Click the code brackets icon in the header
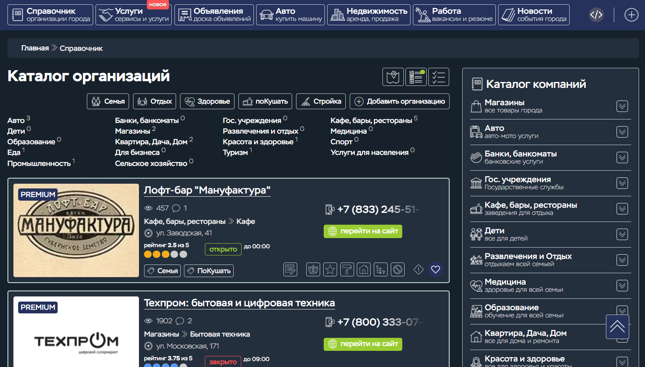The image size is (645, 367). (x=596, y=15)
